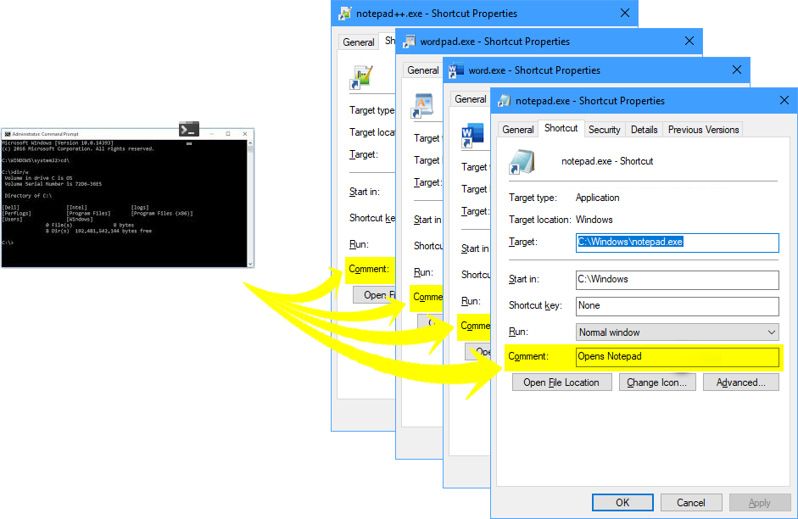Select the General tab in wordpad.exe properties

[x=423, y=70]
